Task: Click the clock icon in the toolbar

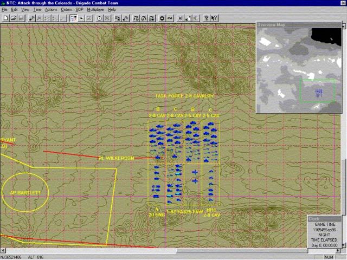Action: [x=99, y=18]
